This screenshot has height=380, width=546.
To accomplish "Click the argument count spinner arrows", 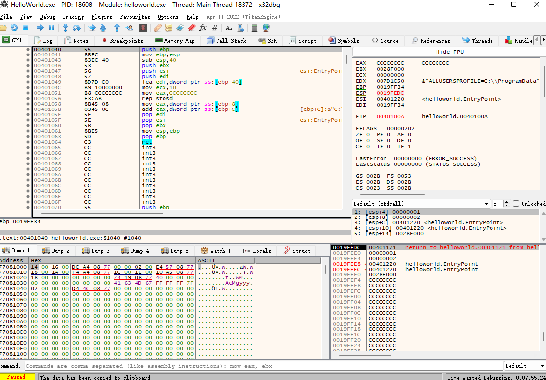I will tap(507, 204).
